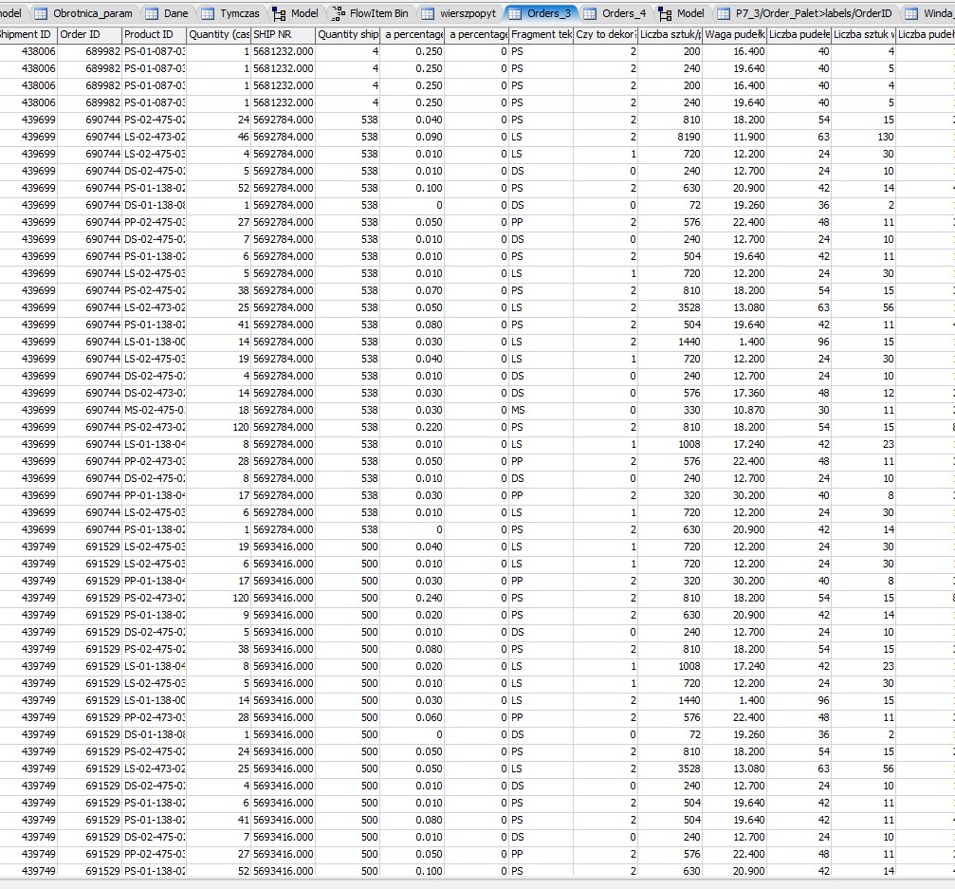This screenshot has height=889, width=955.
Task: Click the P7_3/Order_Palet tab table icon
Action: (x=724, y=13)
